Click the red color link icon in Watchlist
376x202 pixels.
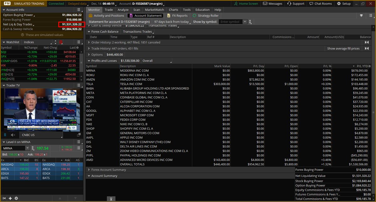[x=61, y=42]
